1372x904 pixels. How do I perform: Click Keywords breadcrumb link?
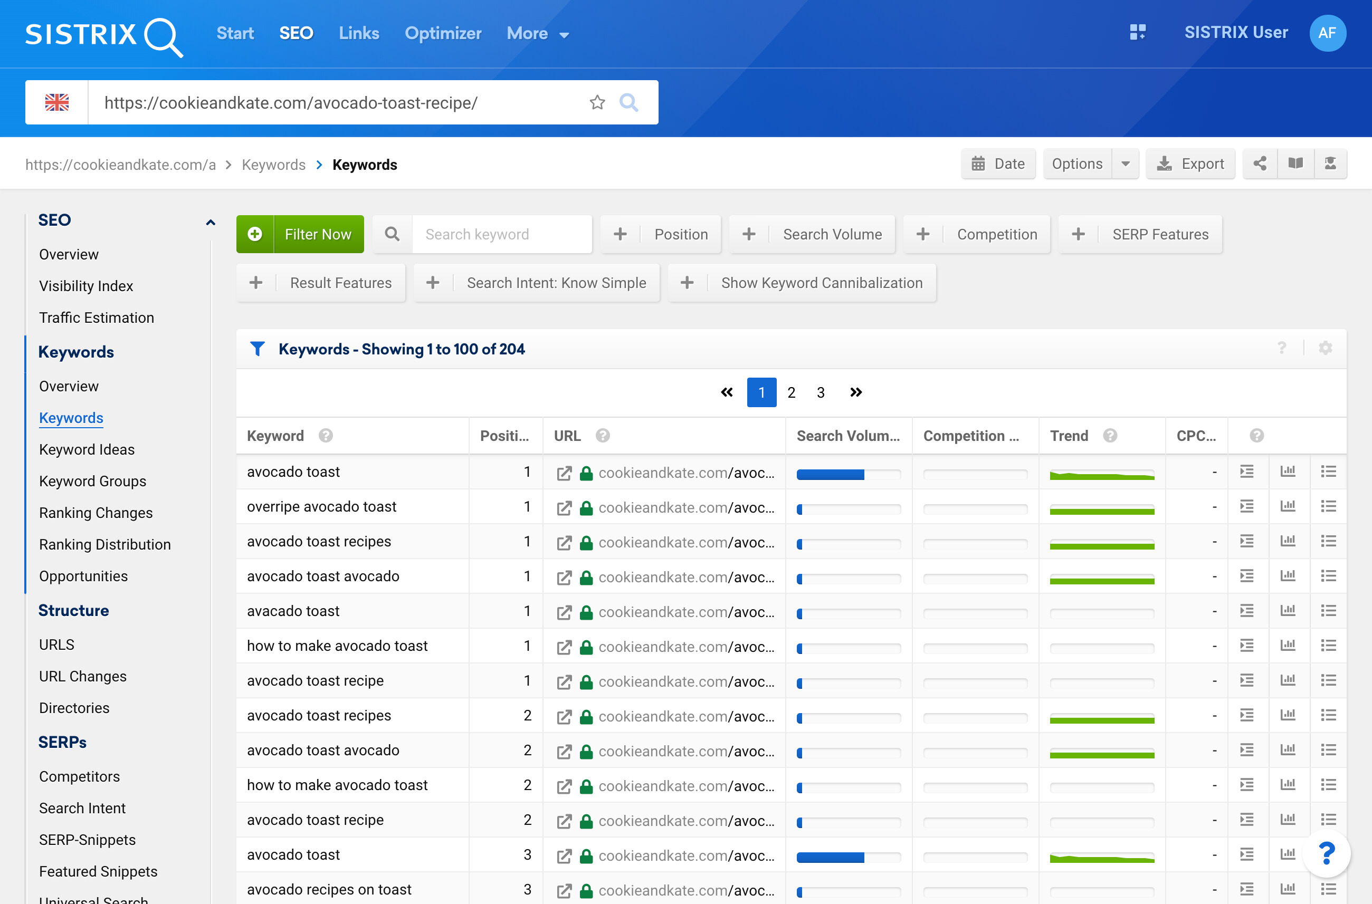coord(273,165)
